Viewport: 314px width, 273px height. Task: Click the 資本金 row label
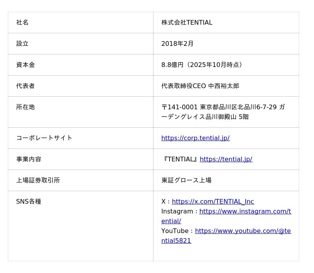pyautogui.click(x=26, y=65)
